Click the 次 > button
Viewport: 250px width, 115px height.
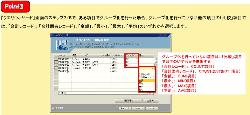152,108
